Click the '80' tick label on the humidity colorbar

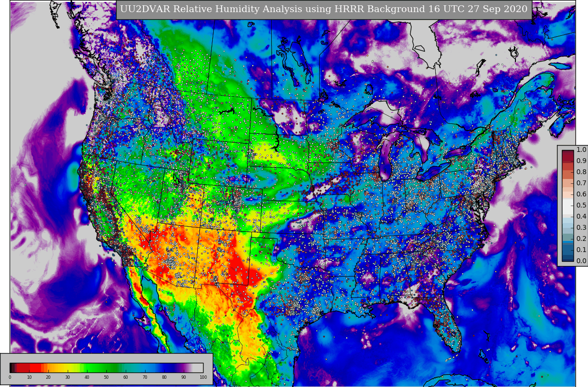coord(164,377)
